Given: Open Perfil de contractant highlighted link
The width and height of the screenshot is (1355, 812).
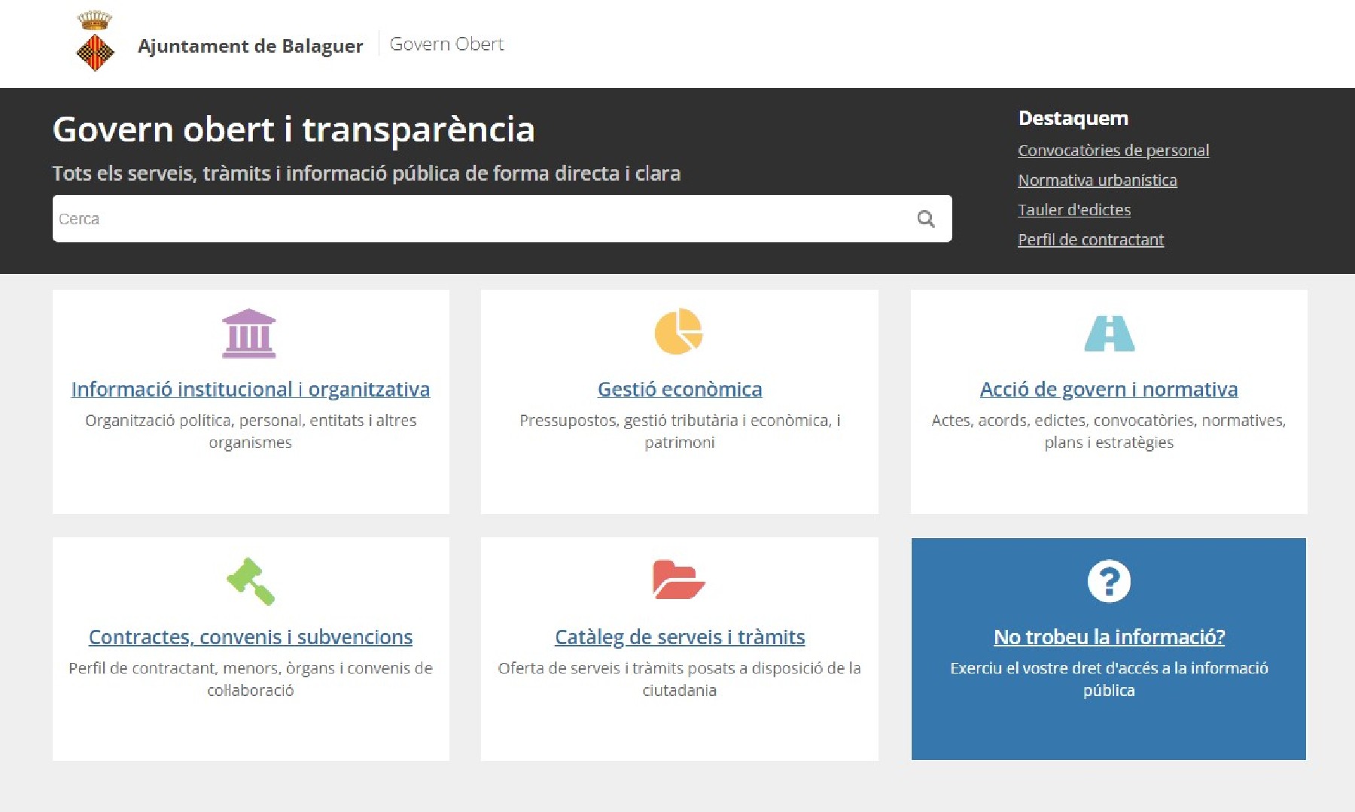Looking at the screenshot, I should pyautogui.click(x=1090, y=240).
